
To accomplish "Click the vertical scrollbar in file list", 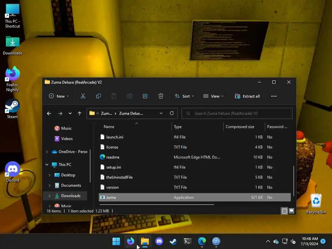I will pyautogui.click(x=293, y=180).
